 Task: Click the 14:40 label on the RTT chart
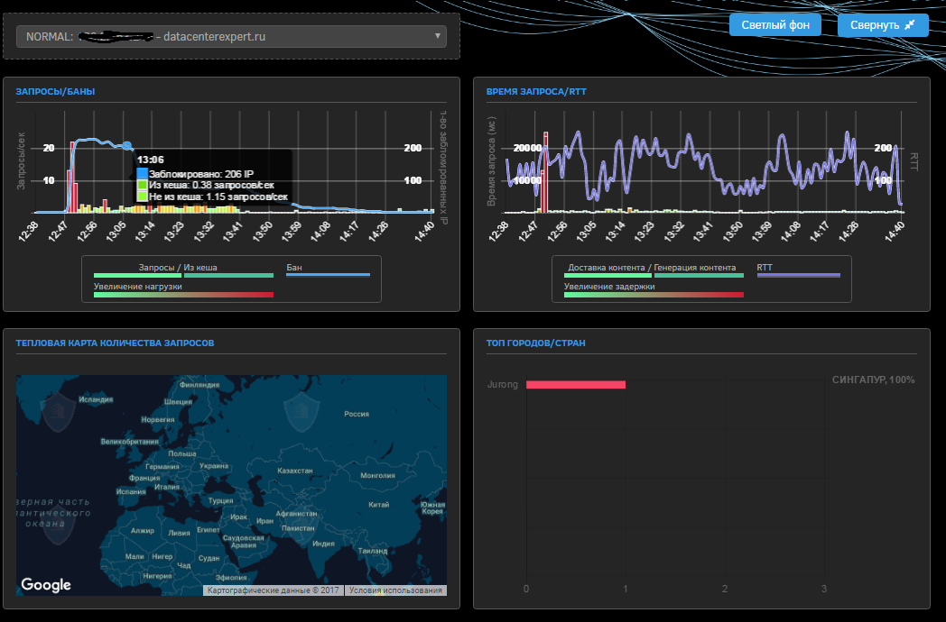click(895, 232)
